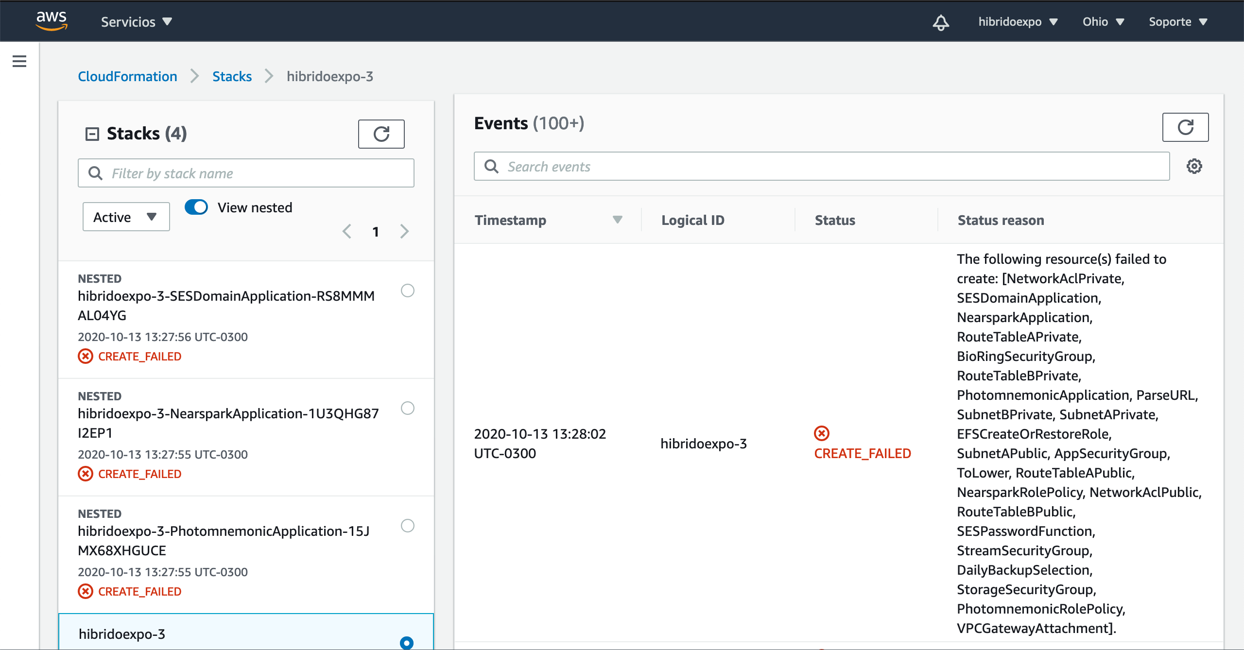Toggle the View nested switch
Screen dimensions: 1244x650
click(x=196, y=207)
